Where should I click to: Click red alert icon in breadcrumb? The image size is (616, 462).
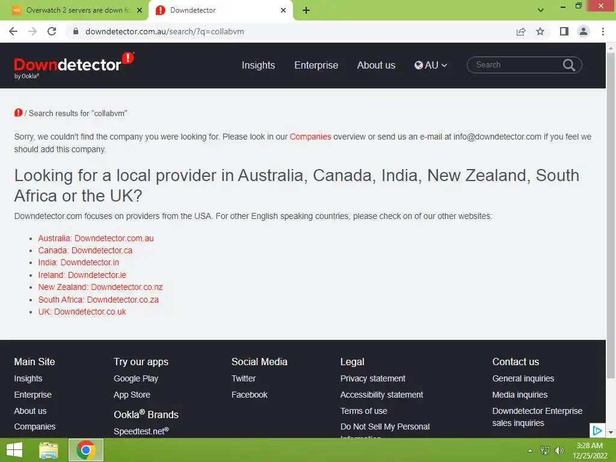pos(19,112)
